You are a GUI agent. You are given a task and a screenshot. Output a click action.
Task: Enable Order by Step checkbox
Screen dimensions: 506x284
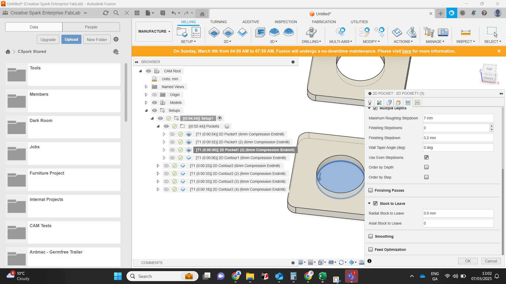(426, 177)
